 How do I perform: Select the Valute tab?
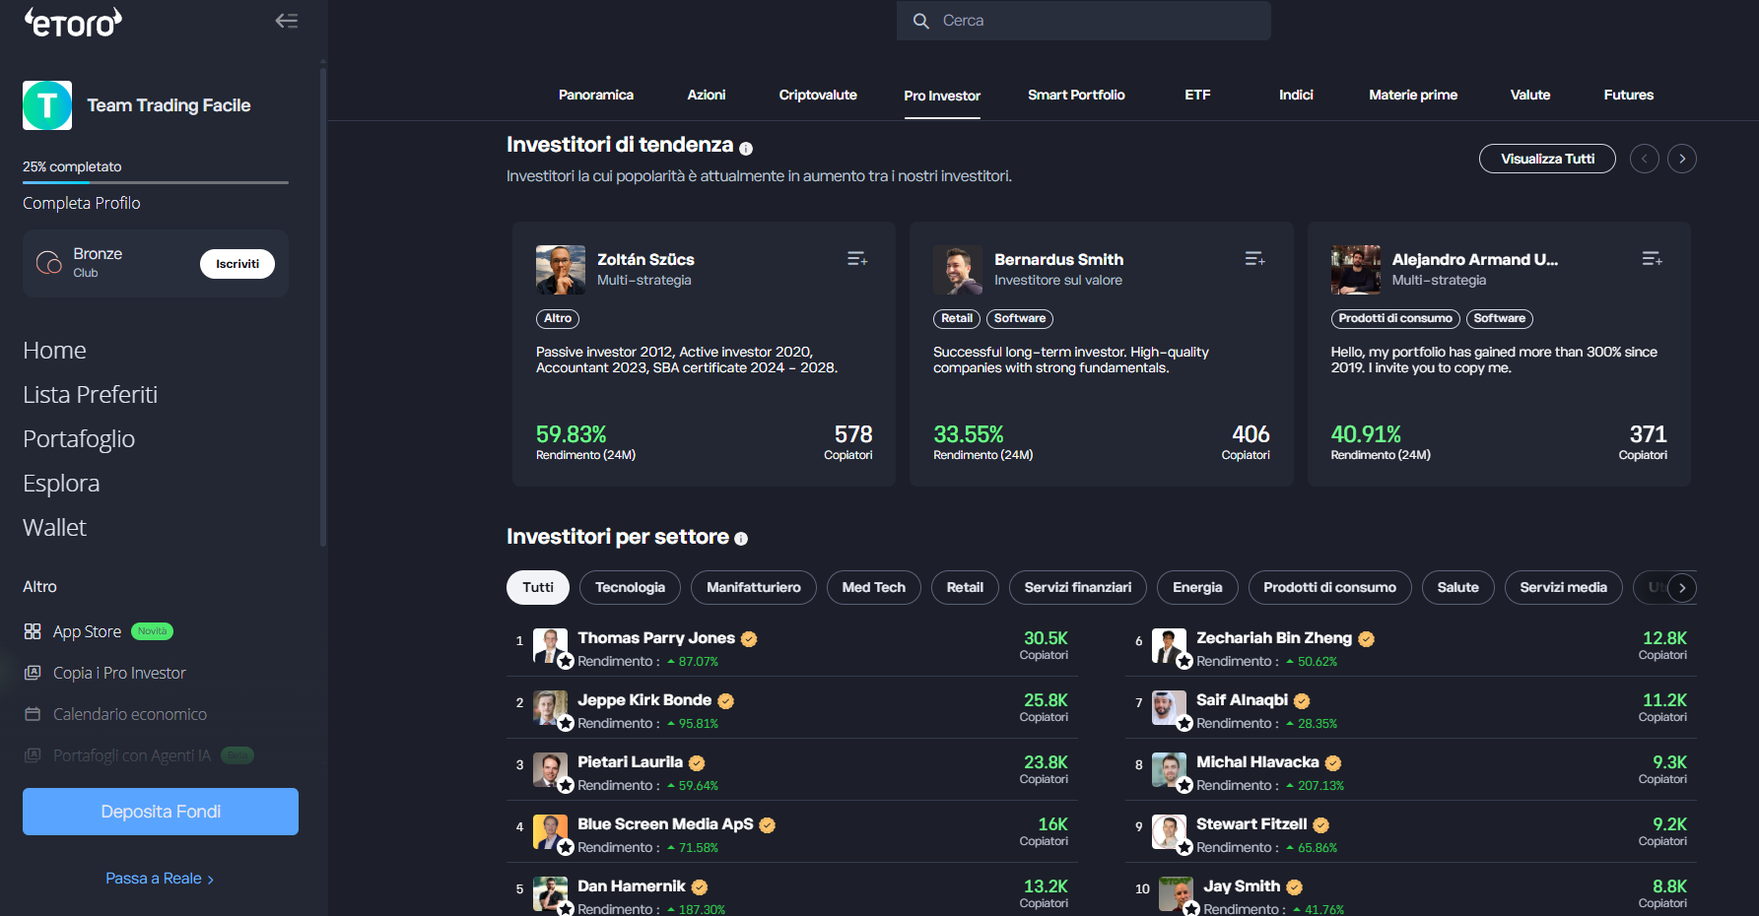pos(1530,96)
